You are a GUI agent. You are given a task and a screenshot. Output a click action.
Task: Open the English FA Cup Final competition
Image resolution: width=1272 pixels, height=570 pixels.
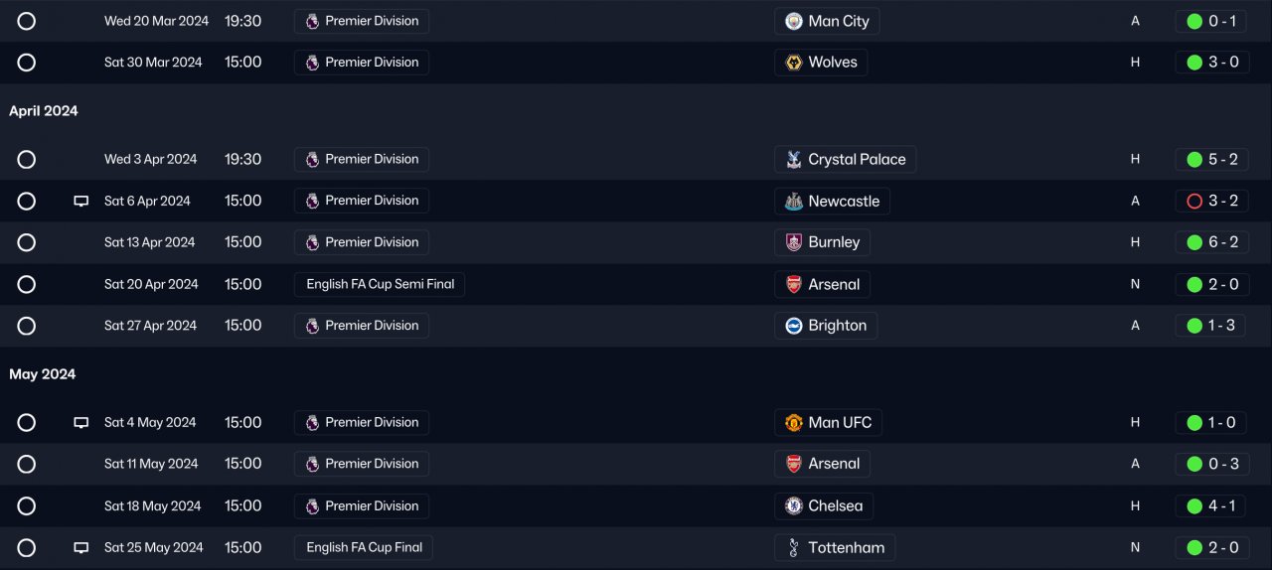coord(364,547)
